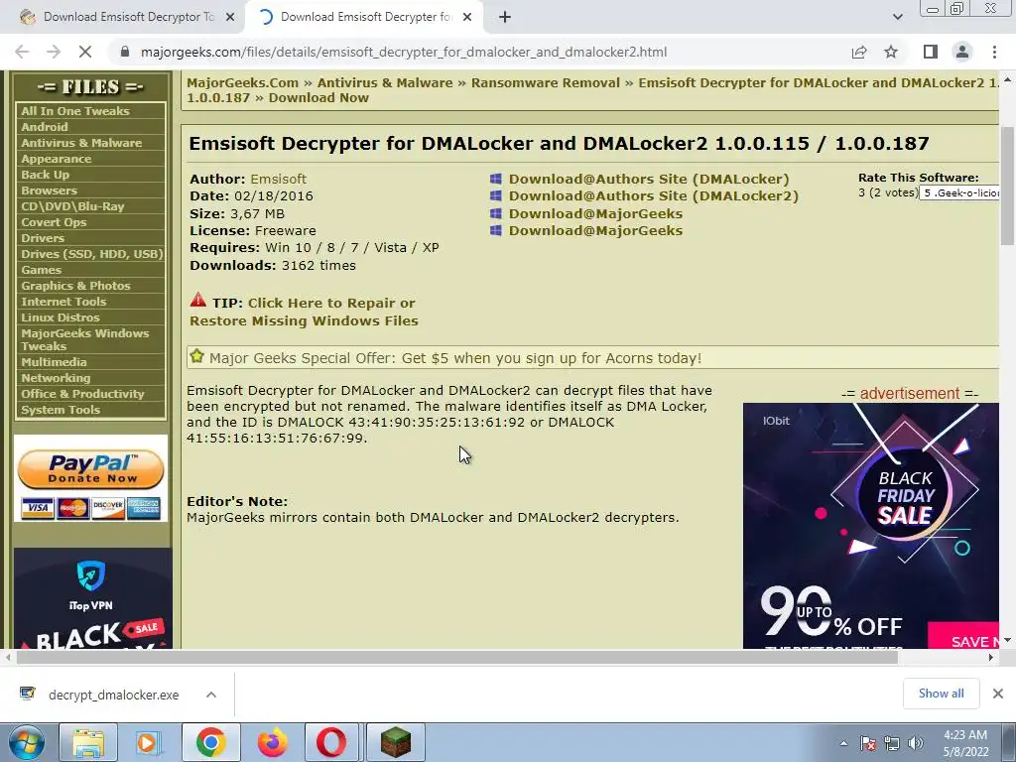Image resolution: width=1016 pixels, height=762 pixels.
Task: Click the IObit Black Friday Sale ad
Action: 871,526
